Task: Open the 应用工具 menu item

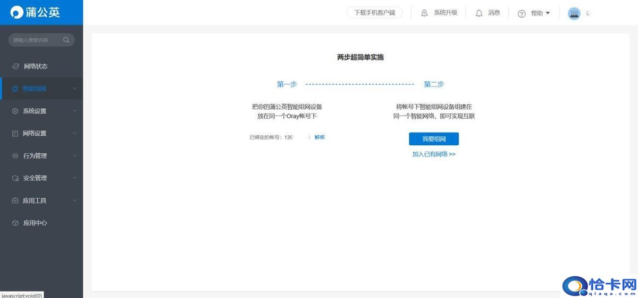Action: point(35,201)
